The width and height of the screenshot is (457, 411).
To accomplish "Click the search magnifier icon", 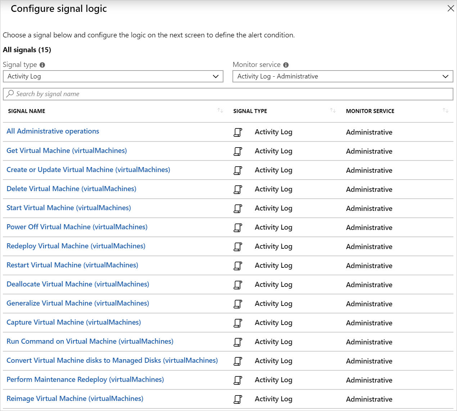I will [x=10, y=94].
